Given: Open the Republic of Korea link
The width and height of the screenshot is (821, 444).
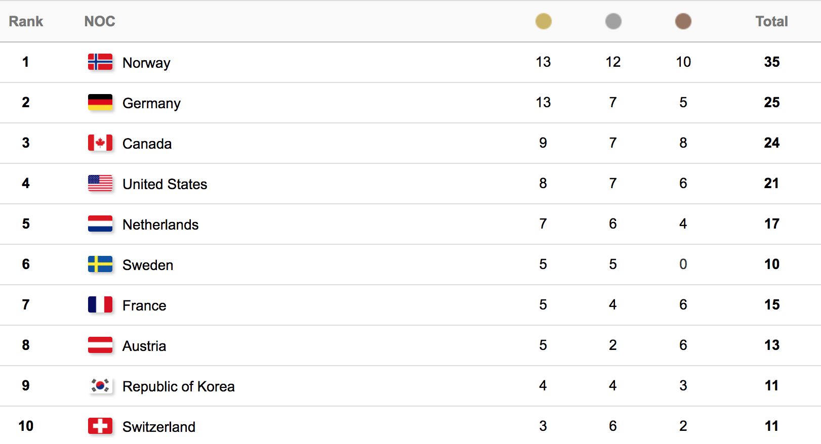Looking at the screenshot, I should click(179, 386).
